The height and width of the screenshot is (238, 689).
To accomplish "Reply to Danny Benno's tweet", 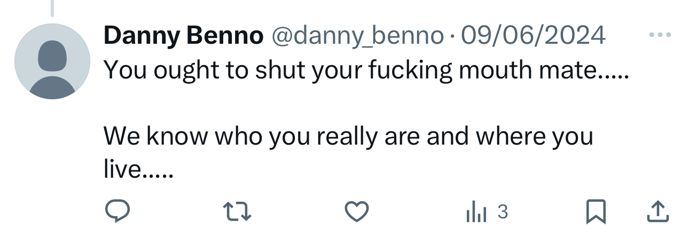I will [117, 213].
